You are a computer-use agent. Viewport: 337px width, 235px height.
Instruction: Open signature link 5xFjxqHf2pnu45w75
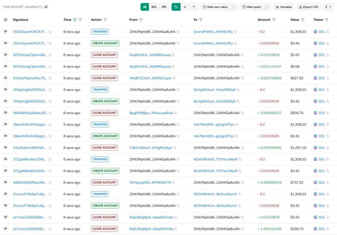point(30,78)
